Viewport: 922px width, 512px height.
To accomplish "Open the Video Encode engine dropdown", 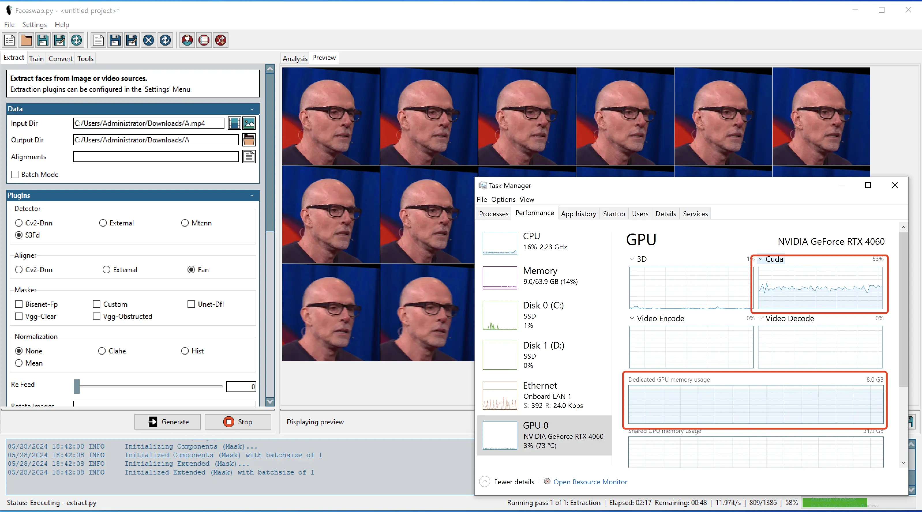I will (x=632, y=319).
